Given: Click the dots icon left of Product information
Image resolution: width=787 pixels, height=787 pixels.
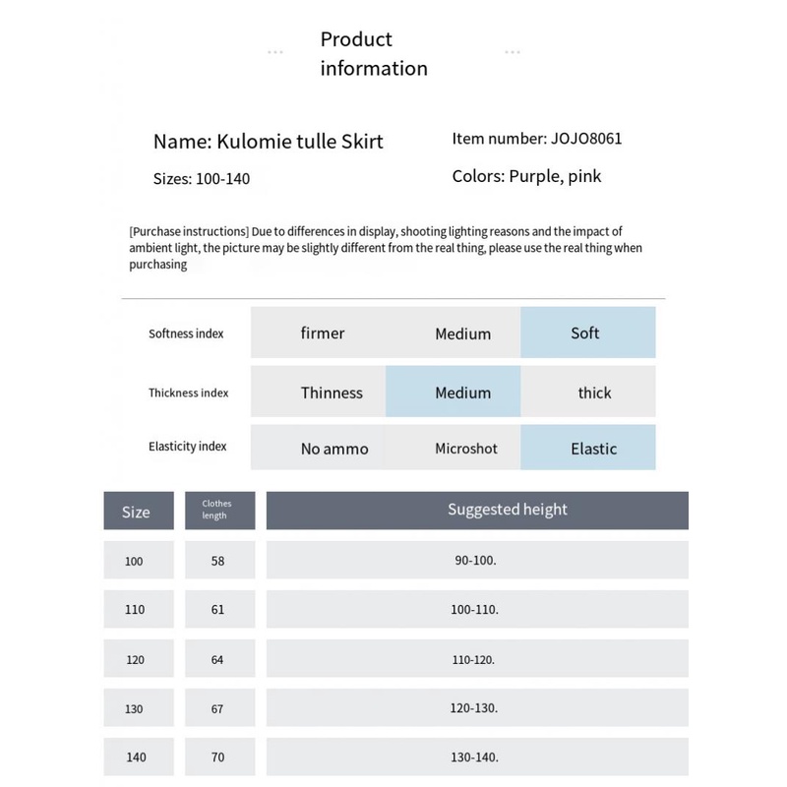Looking at the screenshot, I should [x=275, y=52].
